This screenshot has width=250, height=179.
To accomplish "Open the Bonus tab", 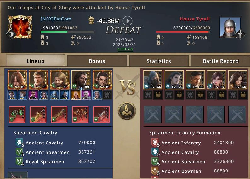I will 97,61.
